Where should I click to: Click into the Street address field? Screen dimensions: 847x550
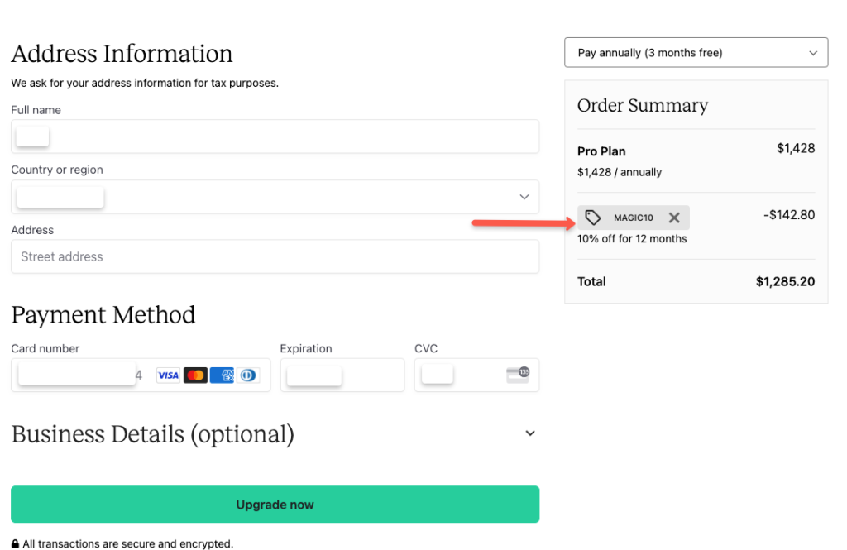tap(275, 256)
